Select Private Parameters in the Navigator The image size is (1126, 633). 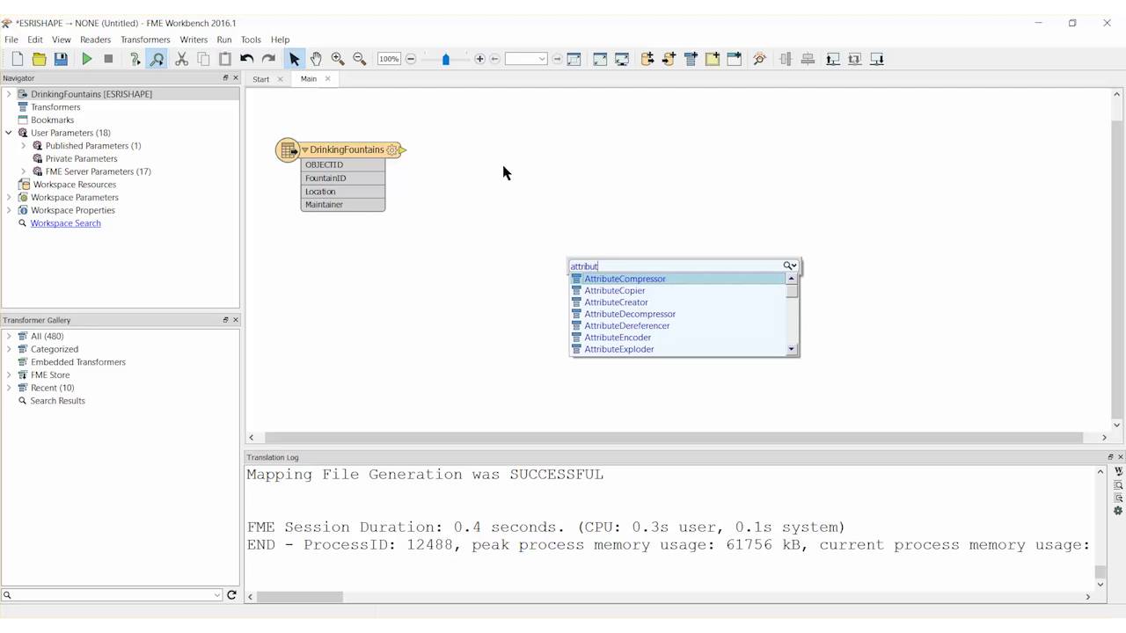point(81,158)
